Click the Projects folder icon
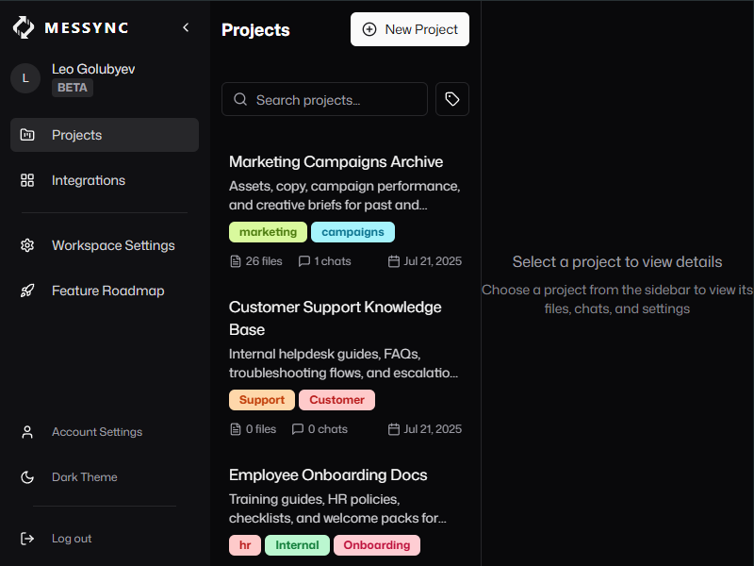Viewport: 754px width, 566px height. [27, 135]
